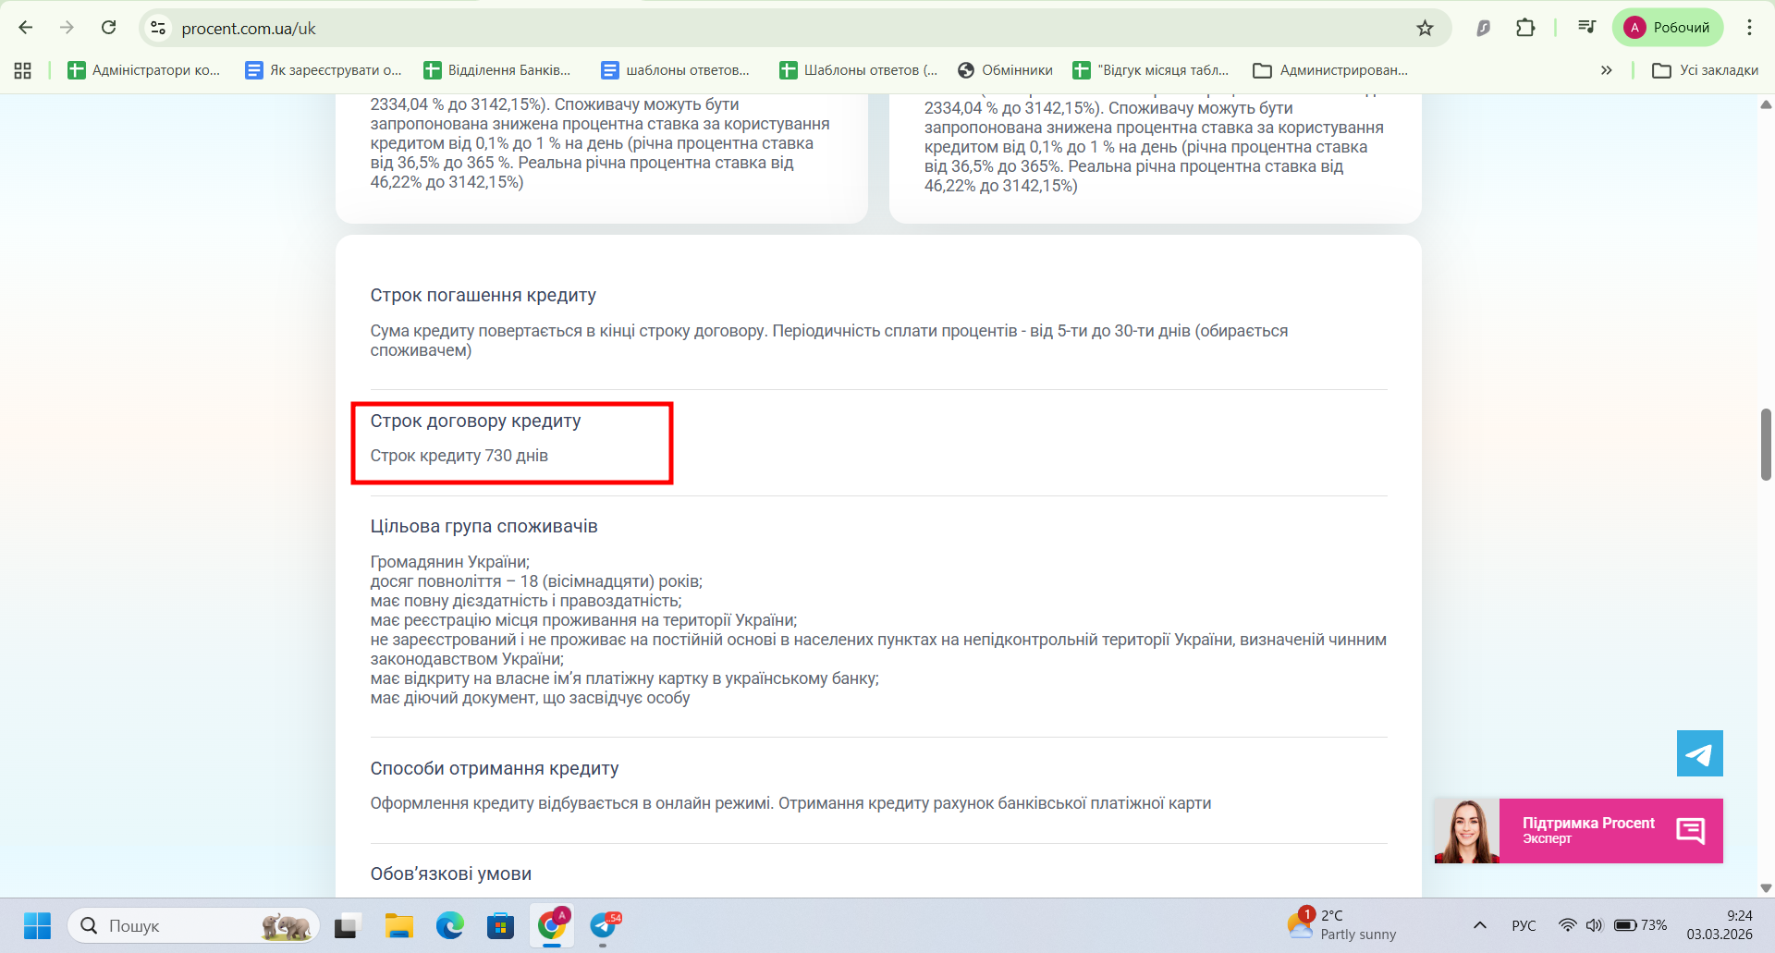Image resolution: width=1775 pixels, height=953 pixels.
Task: Open Task View on the taskbar
Action: (347, 925)
